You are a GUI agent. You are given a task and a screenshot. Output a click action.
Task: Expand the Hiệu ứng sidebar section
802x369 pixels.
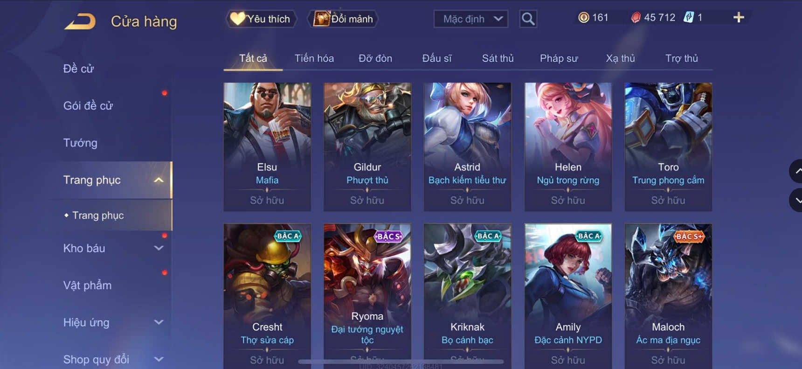pos(159,322)
